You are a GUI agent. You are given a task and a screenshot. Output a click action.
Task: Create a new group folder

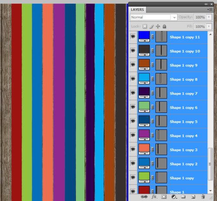[x=184, y=197]
